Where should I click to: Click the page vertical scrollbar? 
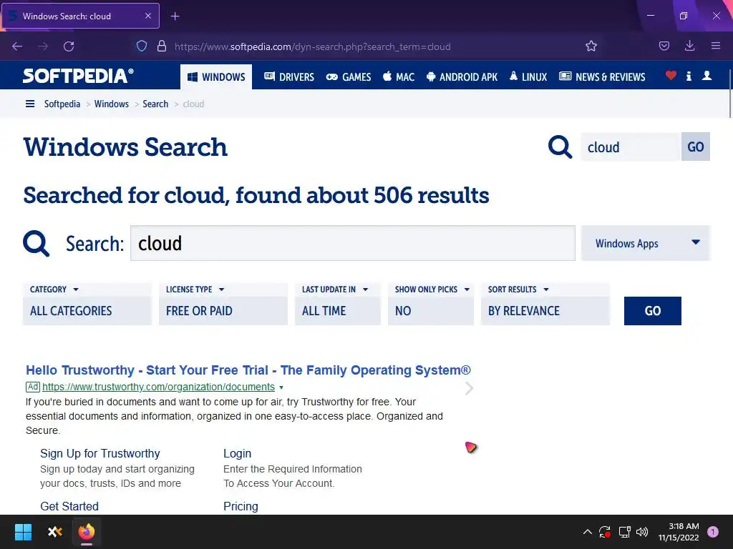[729, 94]
